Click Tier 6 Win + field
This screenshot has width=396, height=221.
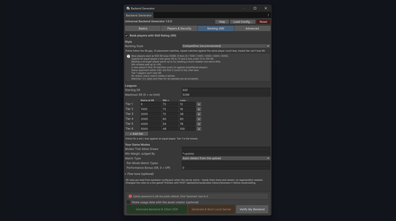[x=170, y=129]
